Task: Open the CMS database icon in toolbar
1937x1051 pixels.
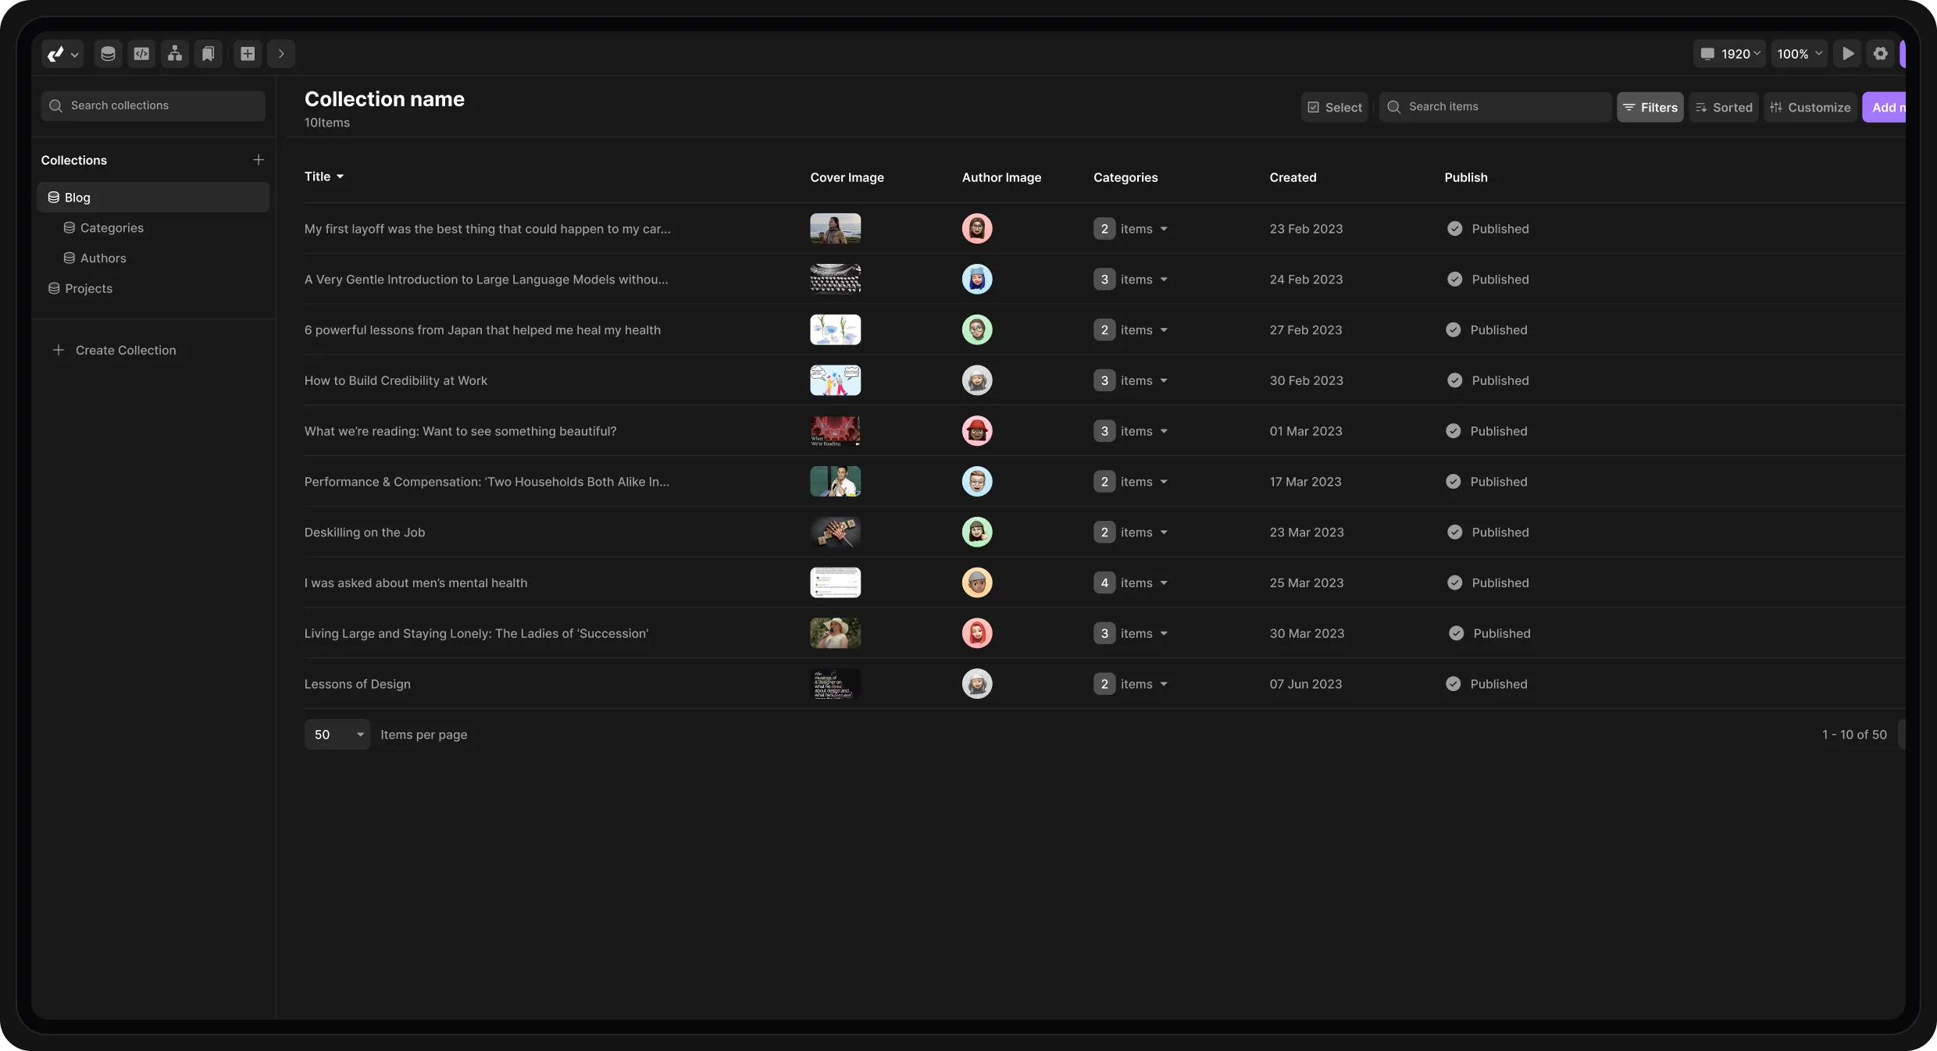Action: (x=108, y=54)
